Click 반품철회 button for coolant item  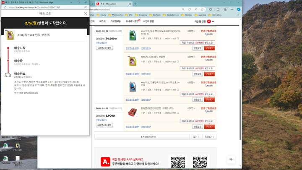(x=198, y=74)
